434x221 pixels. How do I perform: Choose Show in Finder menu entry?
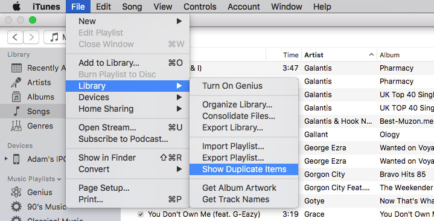click(x=127, y=158)
